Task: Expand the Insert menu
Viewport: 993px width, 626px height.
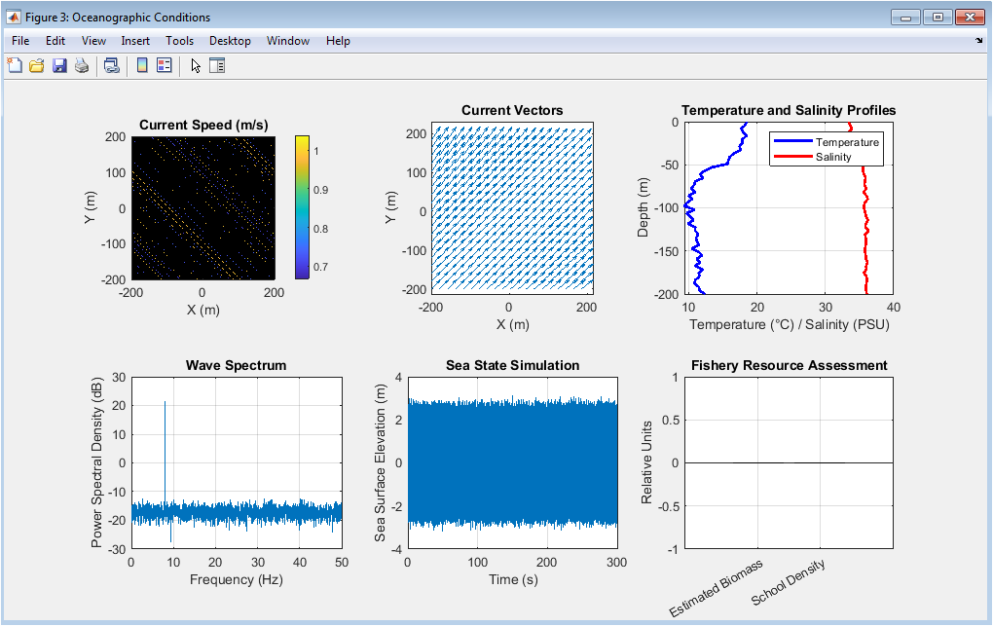Action: click(135, 41)
